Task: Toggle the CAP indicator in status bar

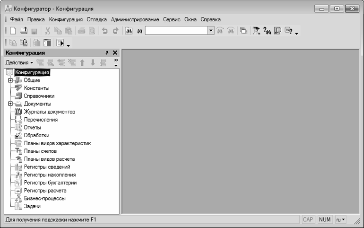Action: pyautogui.click(x=308, y=220)
